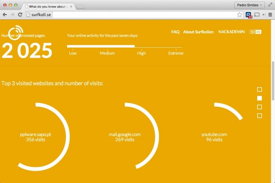The width and height of the screenshot is (275, 183).
Task: Open the About Surfkollen link
Action: pyautogui.click(x=198, y=32)
